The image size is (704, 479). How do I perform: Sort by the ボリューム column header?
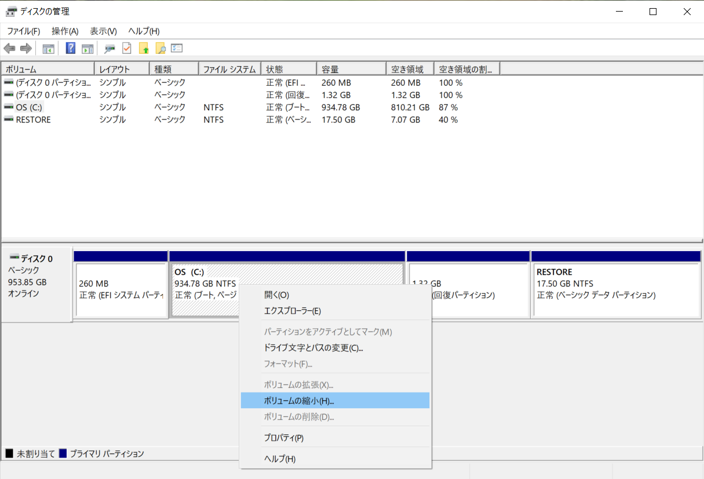pyautogui.click(x=48, y=69)
